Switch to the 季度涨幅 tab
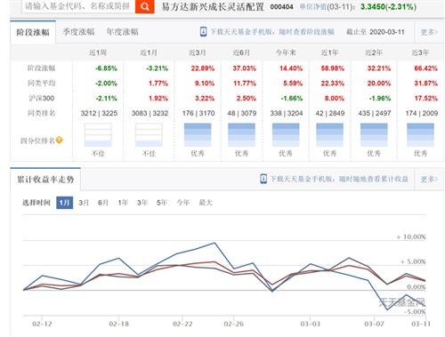The height and width of the screenshot is (337, 445). pyautogui.click(x=78, y=32)
